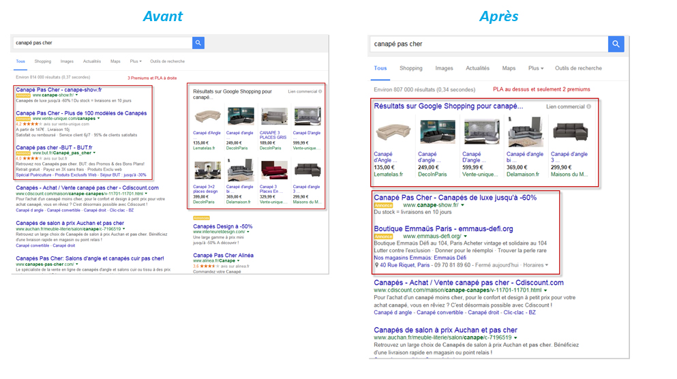
Task: Click info icon beside Lien commercial in Avant
Action: tap(320, 91)
